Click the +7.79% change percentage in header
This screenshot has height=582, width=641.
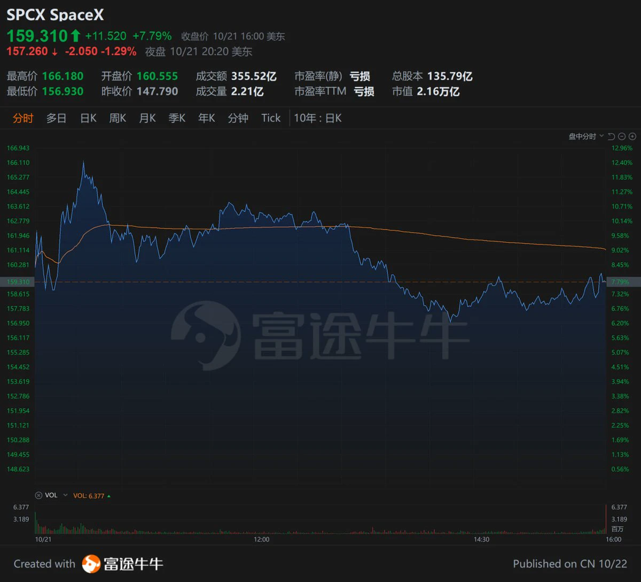pos(152,36)
